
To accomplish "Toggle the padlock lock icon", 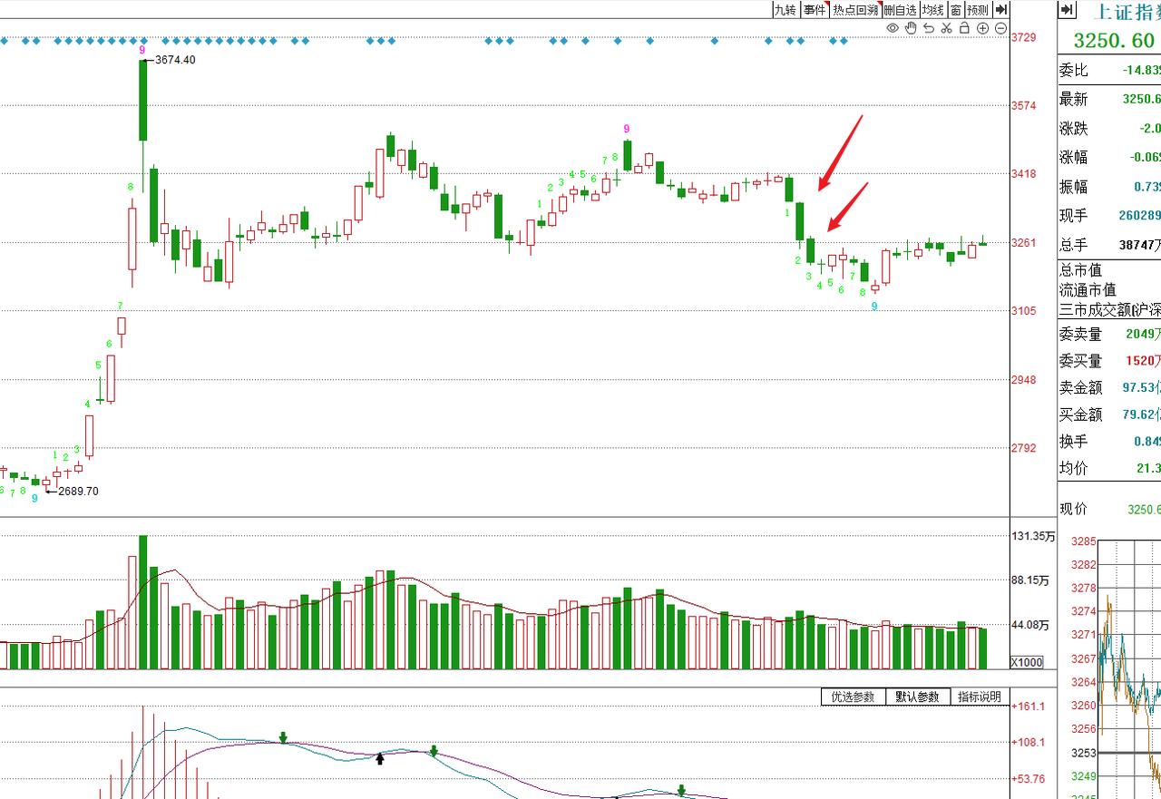I will click(964, 28).
